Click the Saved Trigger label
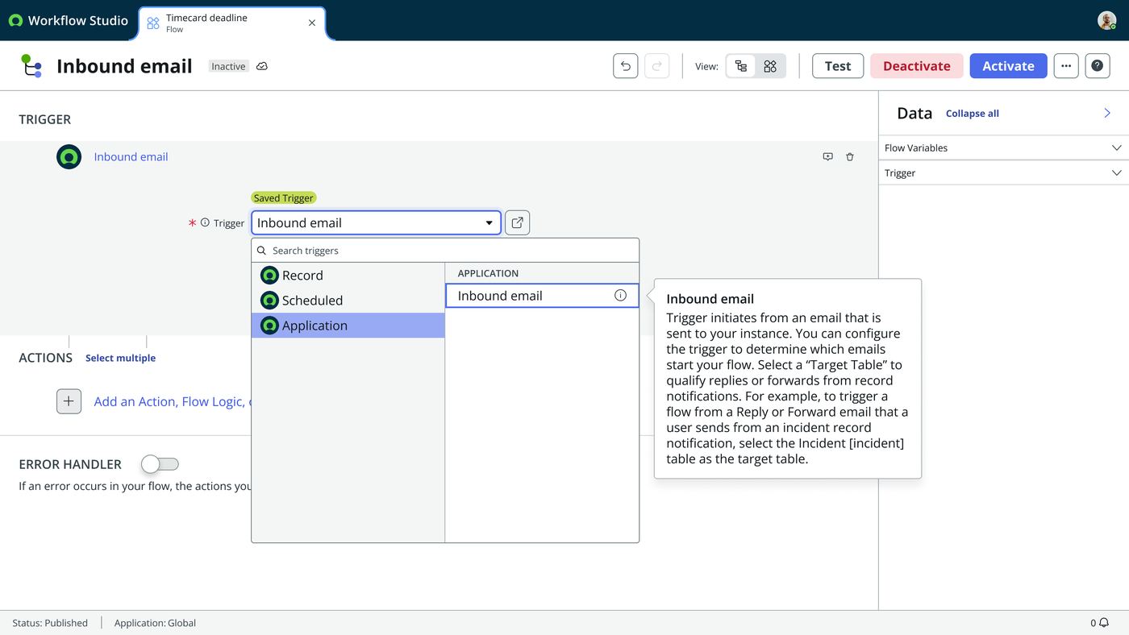 283,198
